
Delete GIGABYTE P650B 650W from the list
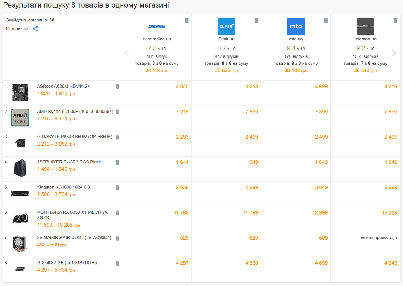point(117,137)
